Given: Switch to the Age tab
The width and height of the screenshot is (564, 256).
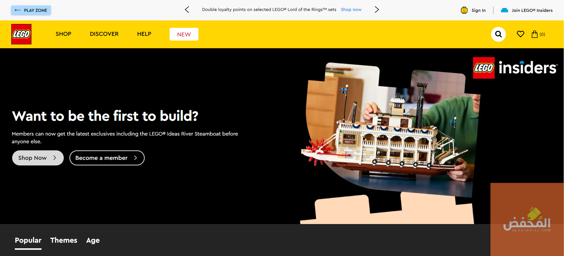Looking at the screenshot, I should click(x=93, y=240).
